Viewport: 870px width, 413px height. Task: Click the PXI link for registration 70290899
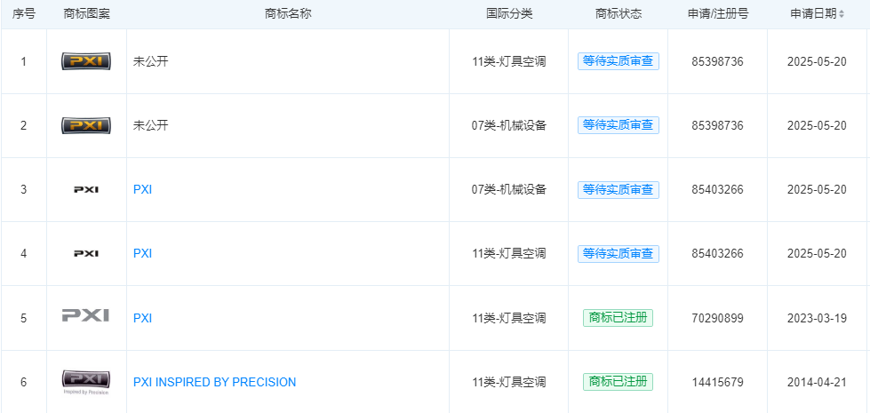[x=142, y=318]
